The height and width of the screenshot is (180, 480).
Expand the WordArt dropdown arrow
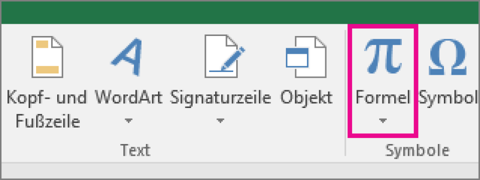point(128,121)
